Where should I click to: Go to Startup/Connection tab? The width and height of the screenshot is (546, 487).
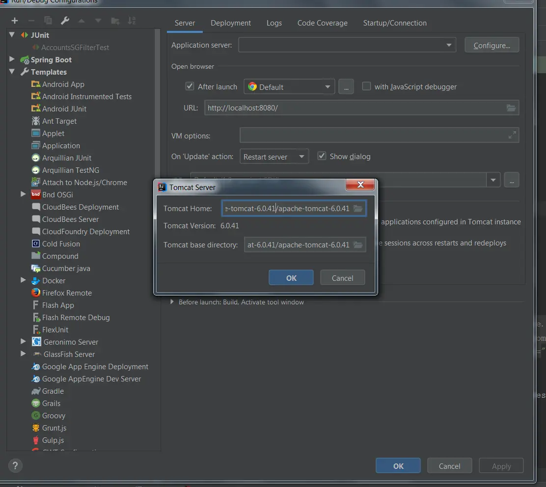pos(395,23)
